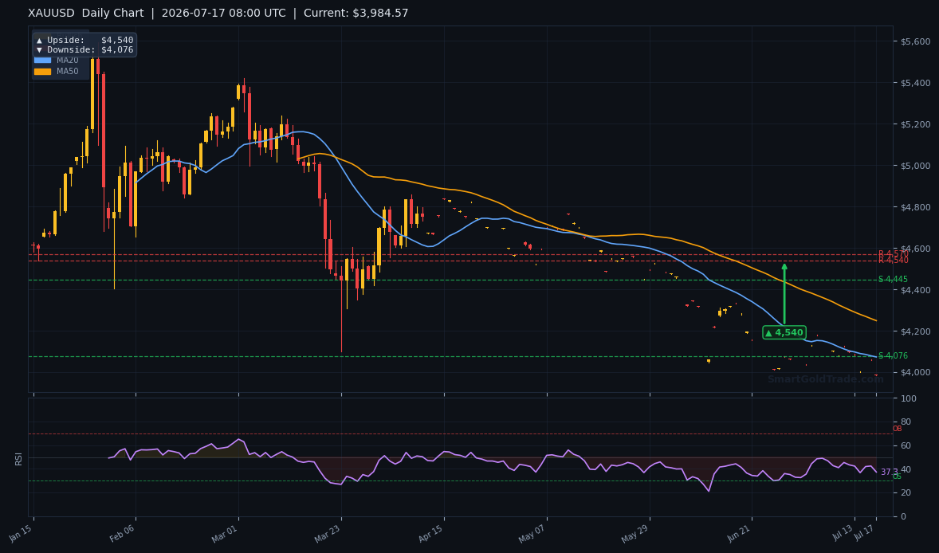939x553 pixels.
Task: Click the XAUUSD Daily Chart title
Action: pyautogui.click(x=85, y=14)
